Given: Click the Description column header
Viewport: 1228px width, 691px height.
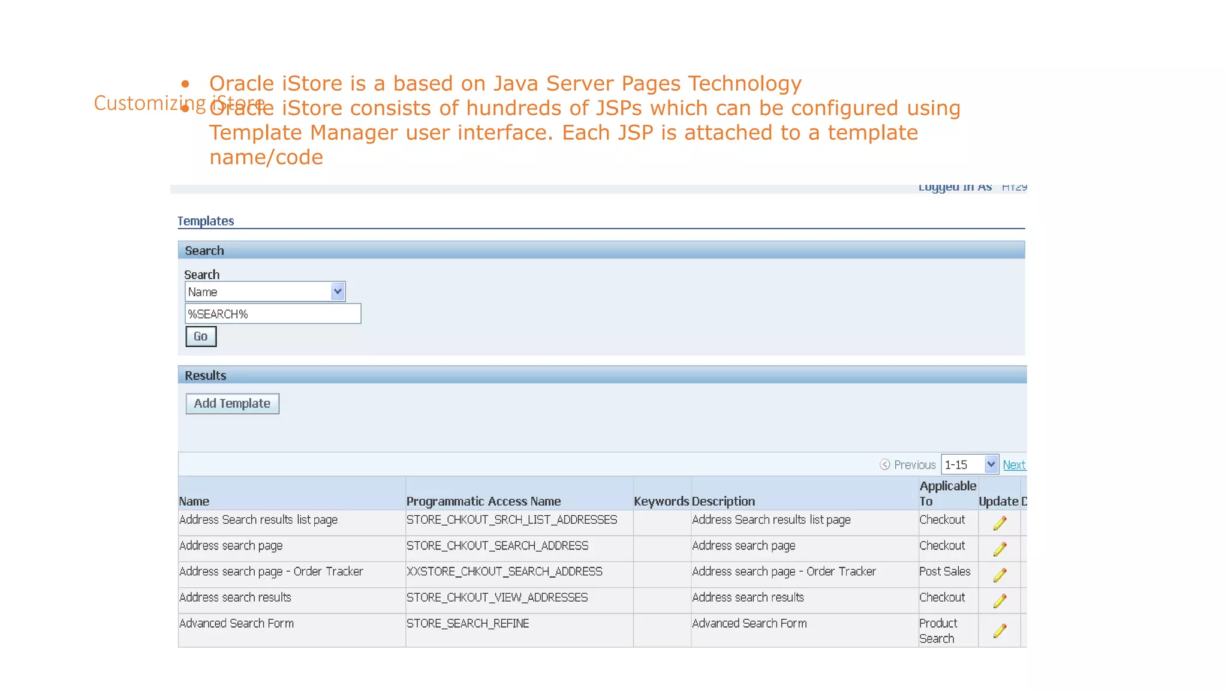Looking at the screenshot, I should pyautogui.click(x=724, y=501).
